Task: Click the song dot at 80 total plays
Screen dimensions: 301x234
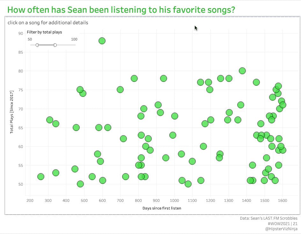Action: [242, 71]
